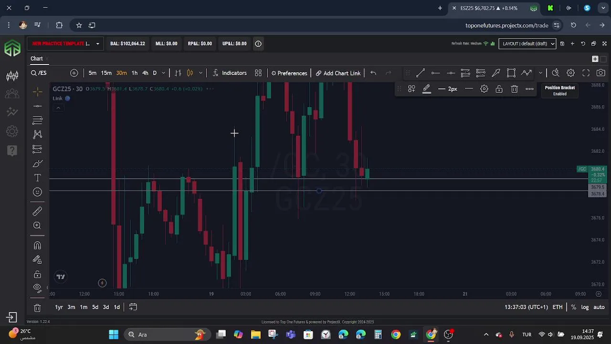Switch to D daily timeframe
Image resolution: width=611 pixels, height=344 pixels.
[155, 73]
